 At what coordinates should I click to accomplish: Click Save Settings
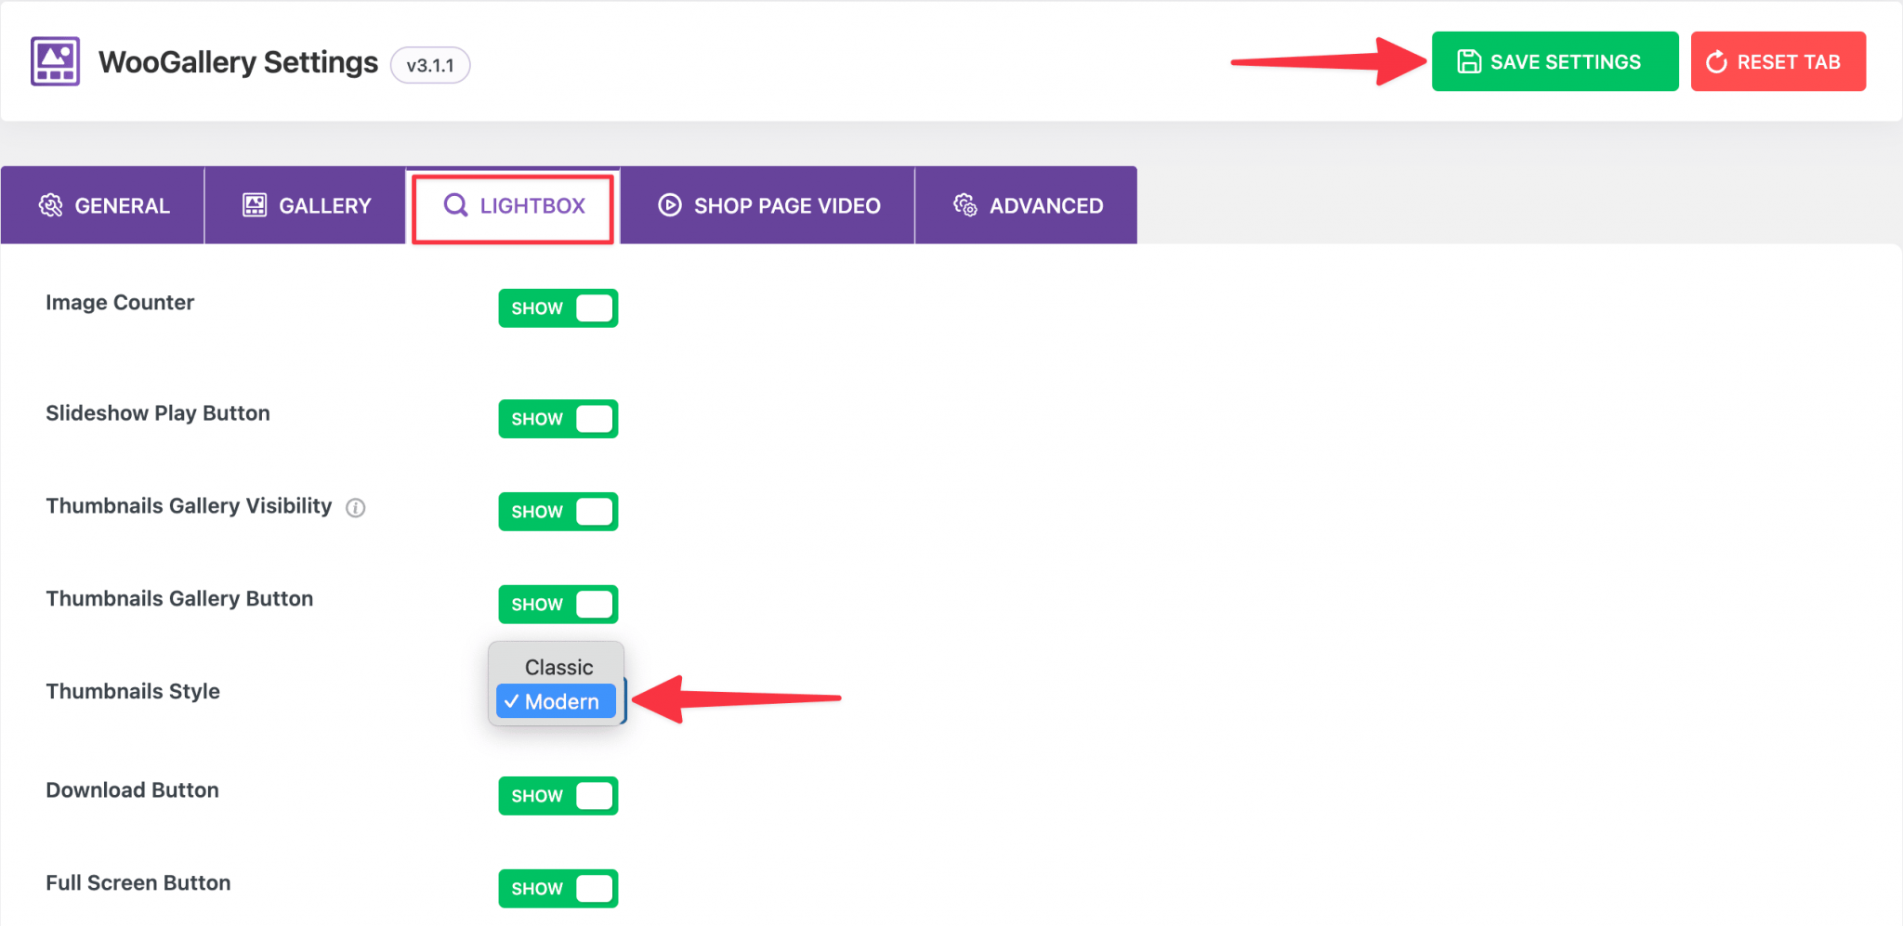(1555, 60)
